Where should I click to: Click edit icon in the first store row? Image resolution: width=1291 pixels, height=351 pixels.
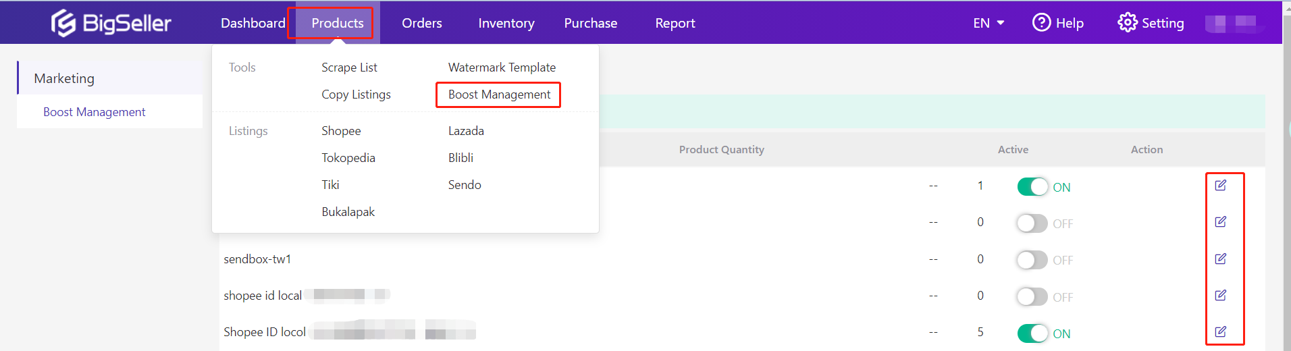click(1220, 186)
